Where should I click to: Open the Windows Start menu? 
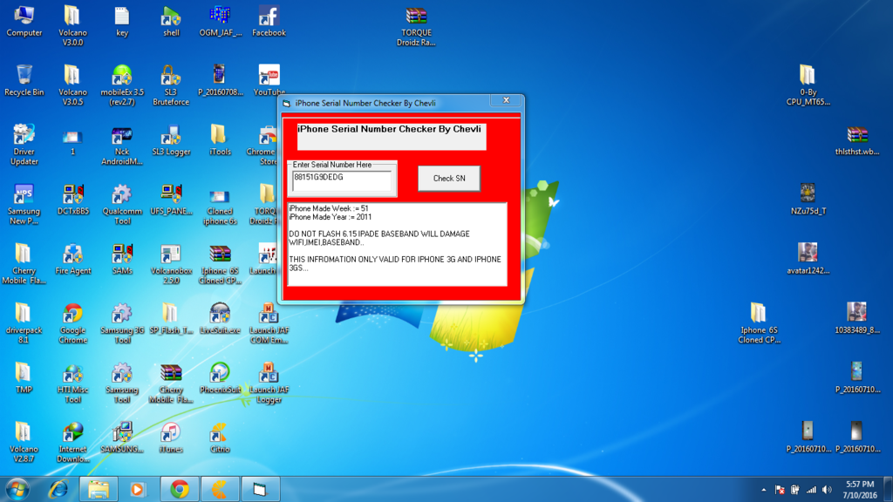pyautogui.click(x=17, y=489)
